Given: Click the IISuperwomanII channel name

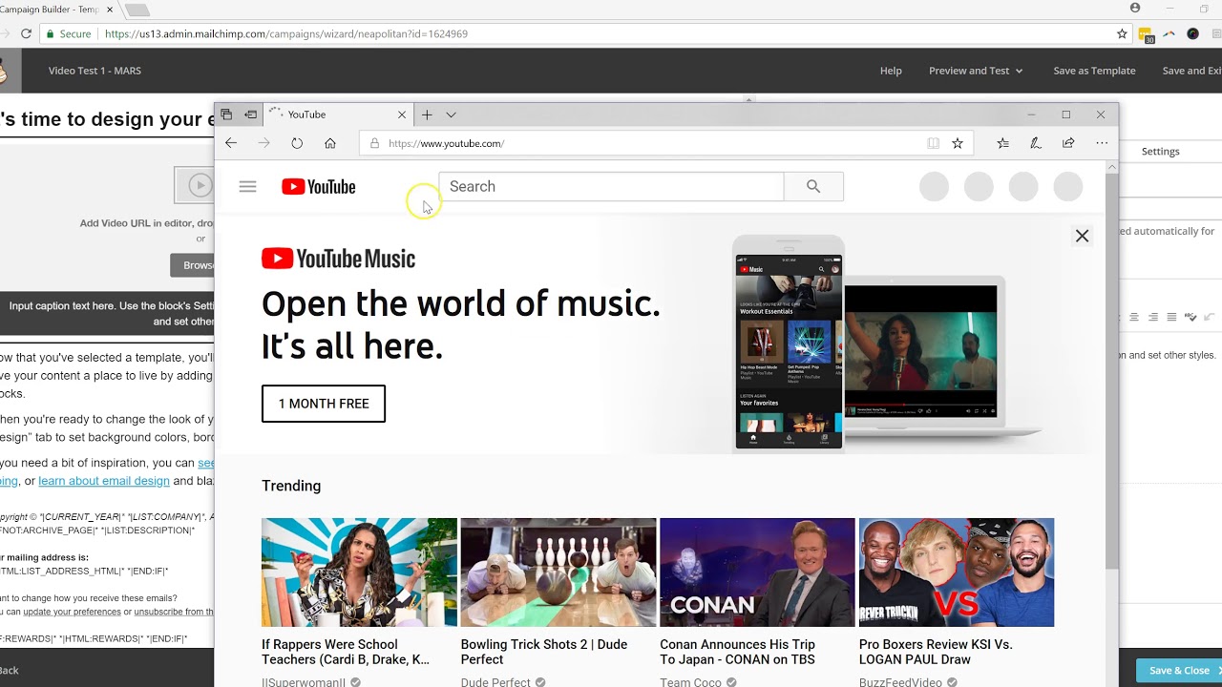Looking at the screenshot, I should click(305, 682).
